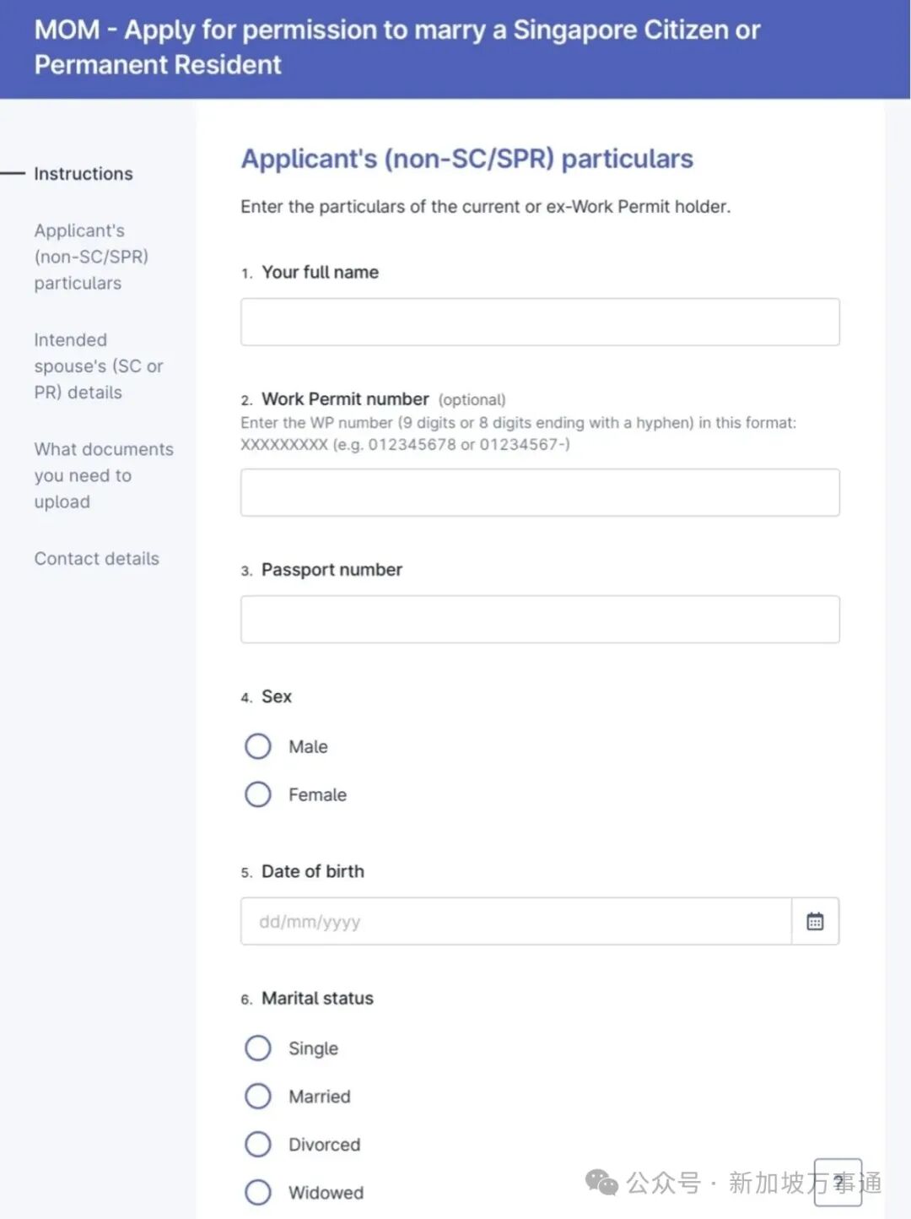Click the help question mark button
This screenshot has height=1219, width=911.
click(838, 1182)
